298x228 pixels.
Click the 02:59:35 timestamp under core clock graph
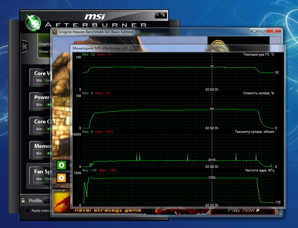click(x=212, y=205)
